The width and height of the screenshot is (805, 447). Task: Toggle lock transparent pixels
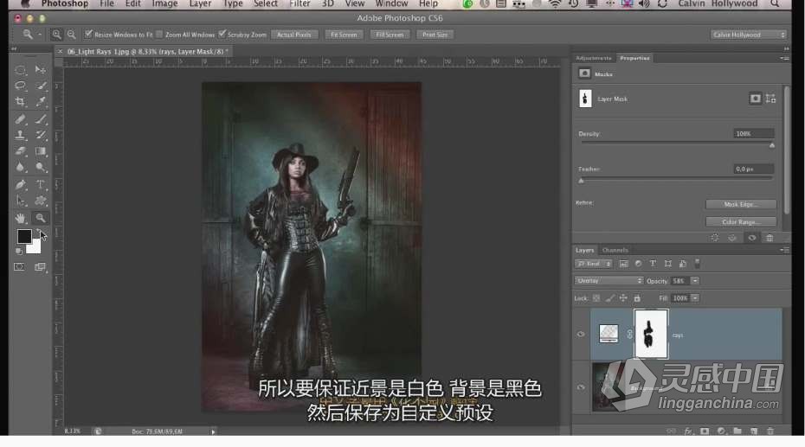[596, 297]
